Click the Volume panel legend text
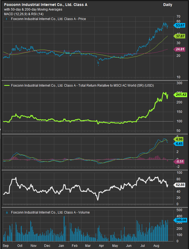 click(x=50, y=212)
